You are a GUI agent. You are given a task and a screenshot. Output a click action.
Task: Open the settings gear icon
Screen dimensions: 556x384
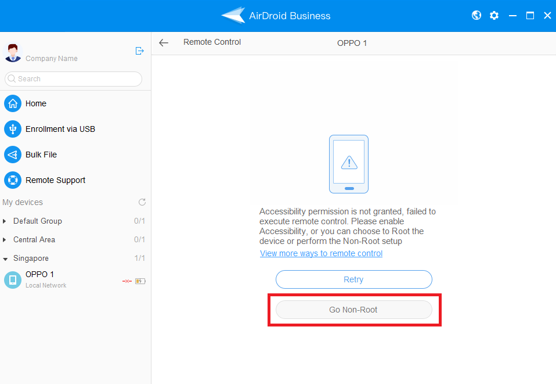pos(494,16)
